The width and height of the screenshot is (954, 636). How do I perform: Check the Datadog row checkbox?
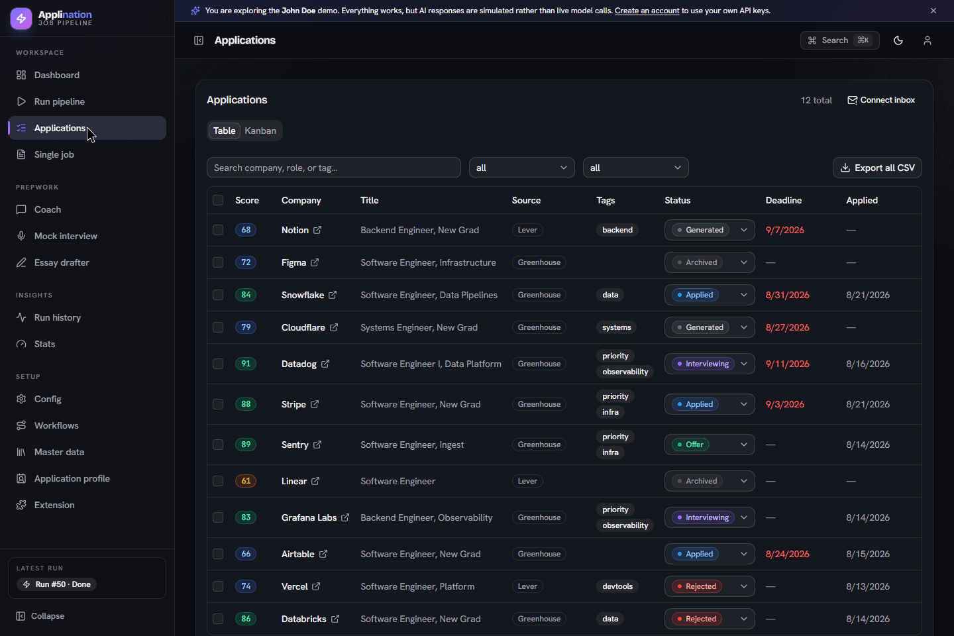coord(218,364)
